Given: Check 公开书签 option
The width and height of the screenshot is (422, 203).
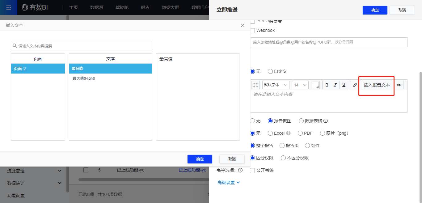Looking at the screenshot, I should 252,170.
